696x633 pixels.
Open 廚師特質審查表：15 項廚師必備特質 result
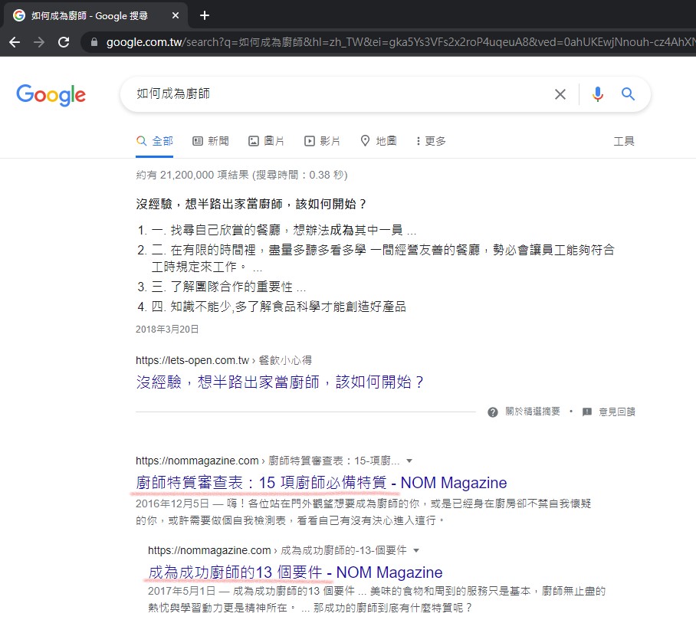pos(321,483)
